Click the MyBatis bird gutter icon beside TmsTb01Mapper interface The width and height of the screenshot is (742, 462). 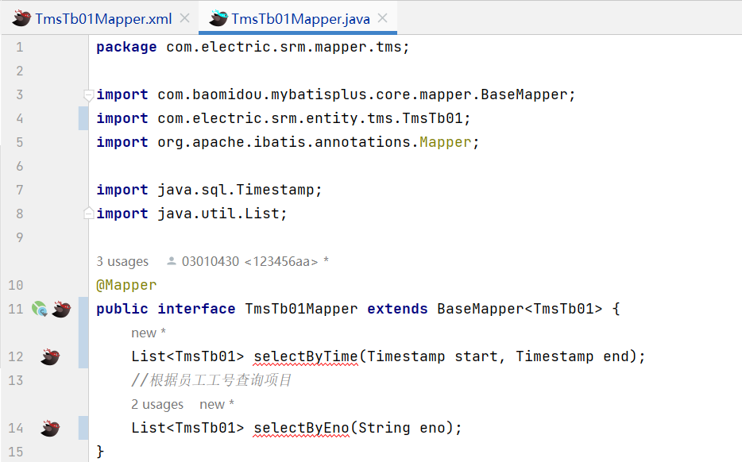[61, 309]
